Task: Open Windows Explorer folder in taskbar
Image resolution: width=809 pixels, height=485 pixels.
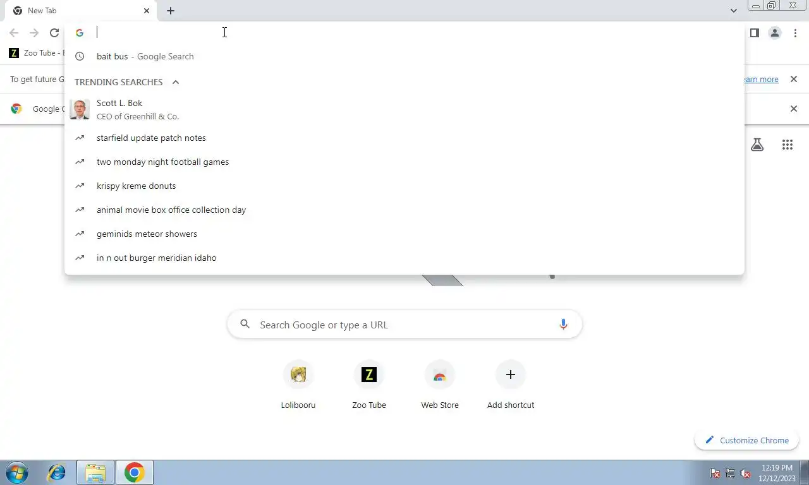Action: click(95, 472)
